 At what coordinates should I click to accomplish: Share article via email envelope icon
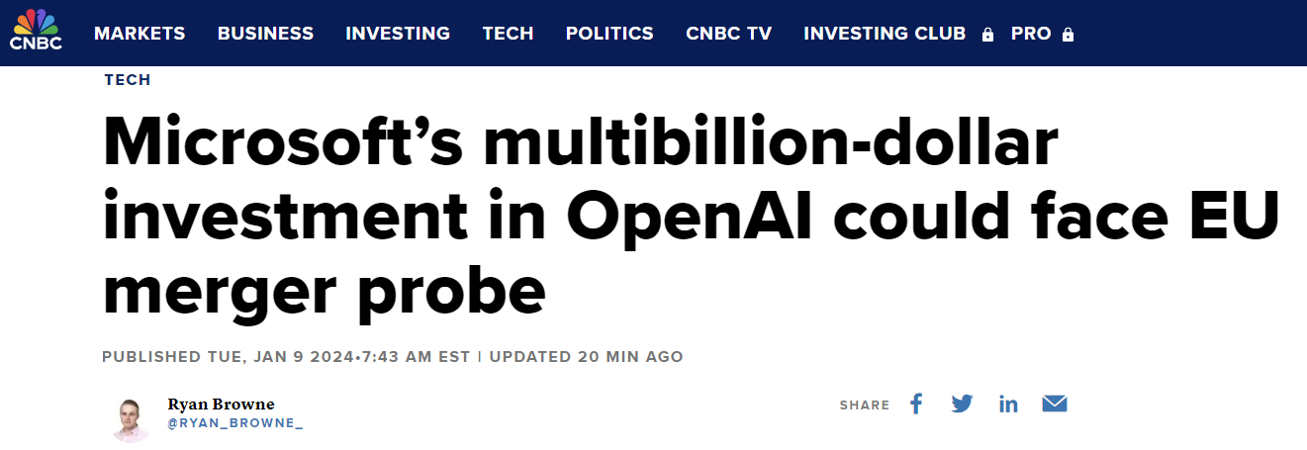1055,404
